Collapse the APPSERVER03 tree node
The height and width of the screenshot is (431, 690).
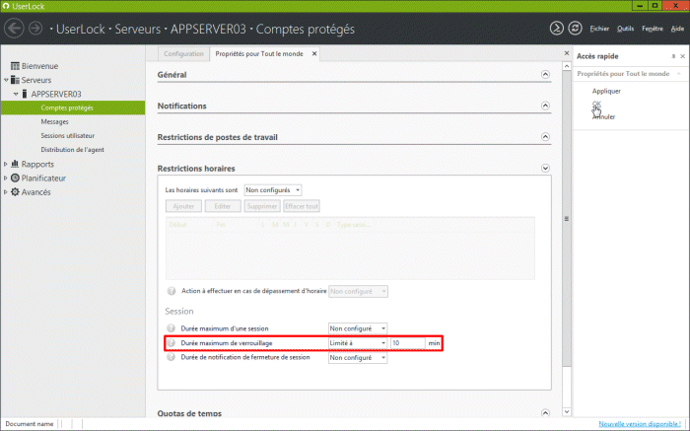click(16, 94)
